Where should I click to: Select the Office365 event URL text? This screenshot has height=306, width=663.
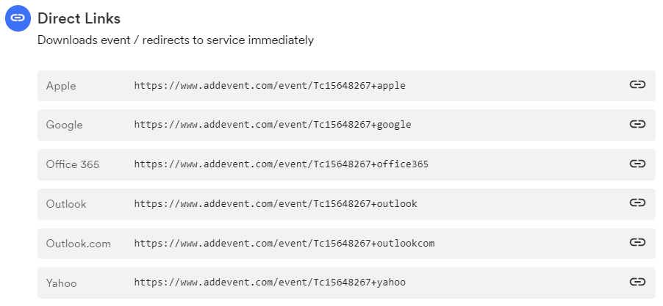click(x=282, y=164)
